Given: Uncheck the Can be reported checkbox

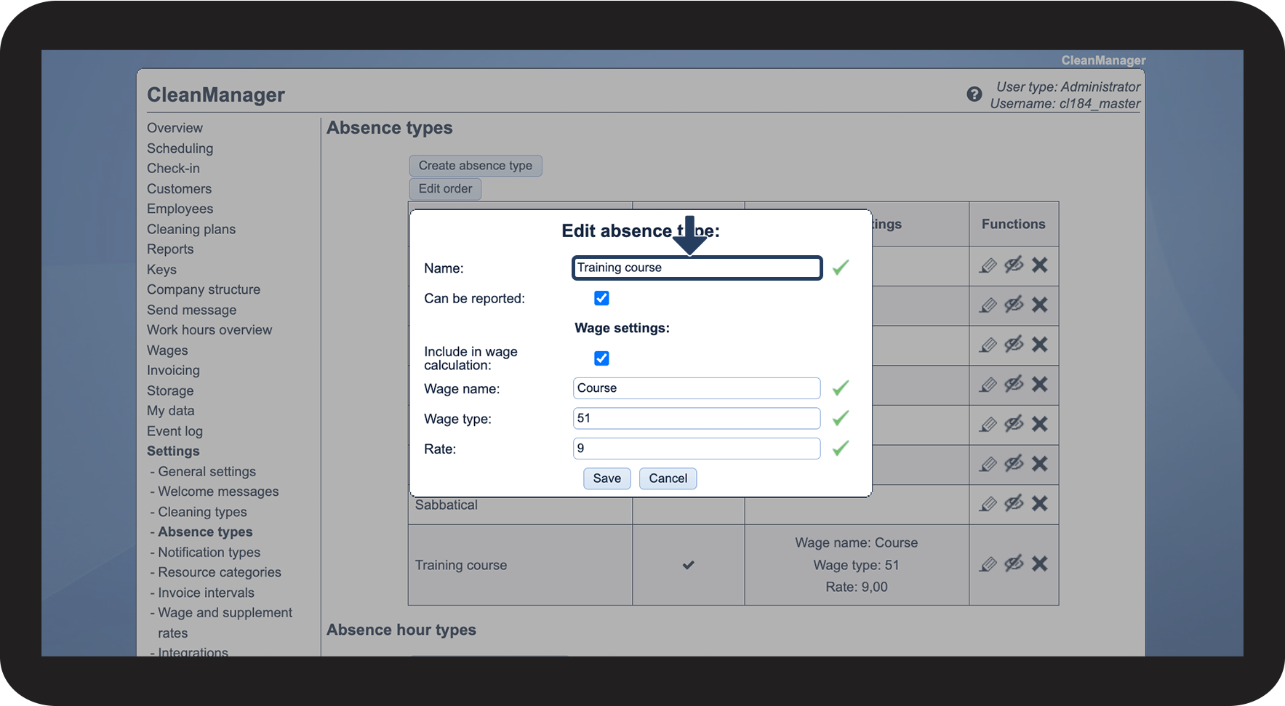Looking at the screenshot, I should coord(601,298).
